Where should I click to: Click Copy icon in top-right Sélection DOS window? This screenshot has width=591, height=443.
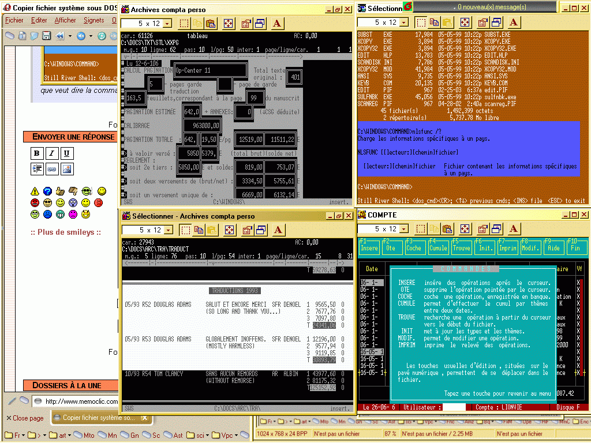coord(434,22)
